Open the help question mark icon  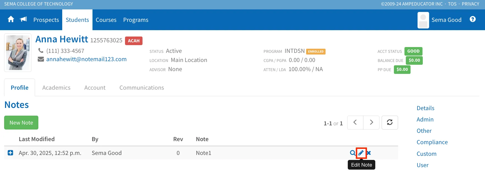coord(472,19)
